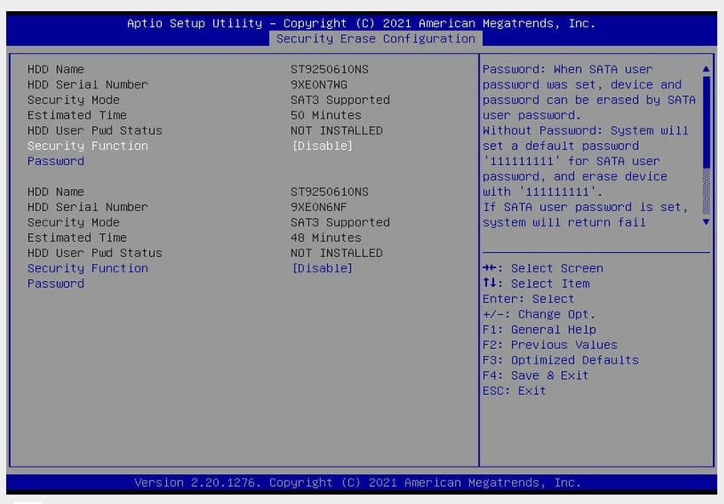Click the +/-: Change Opt. hint
Image resolution: width=724 pixels, height=504 pixels.
point(539,314)
